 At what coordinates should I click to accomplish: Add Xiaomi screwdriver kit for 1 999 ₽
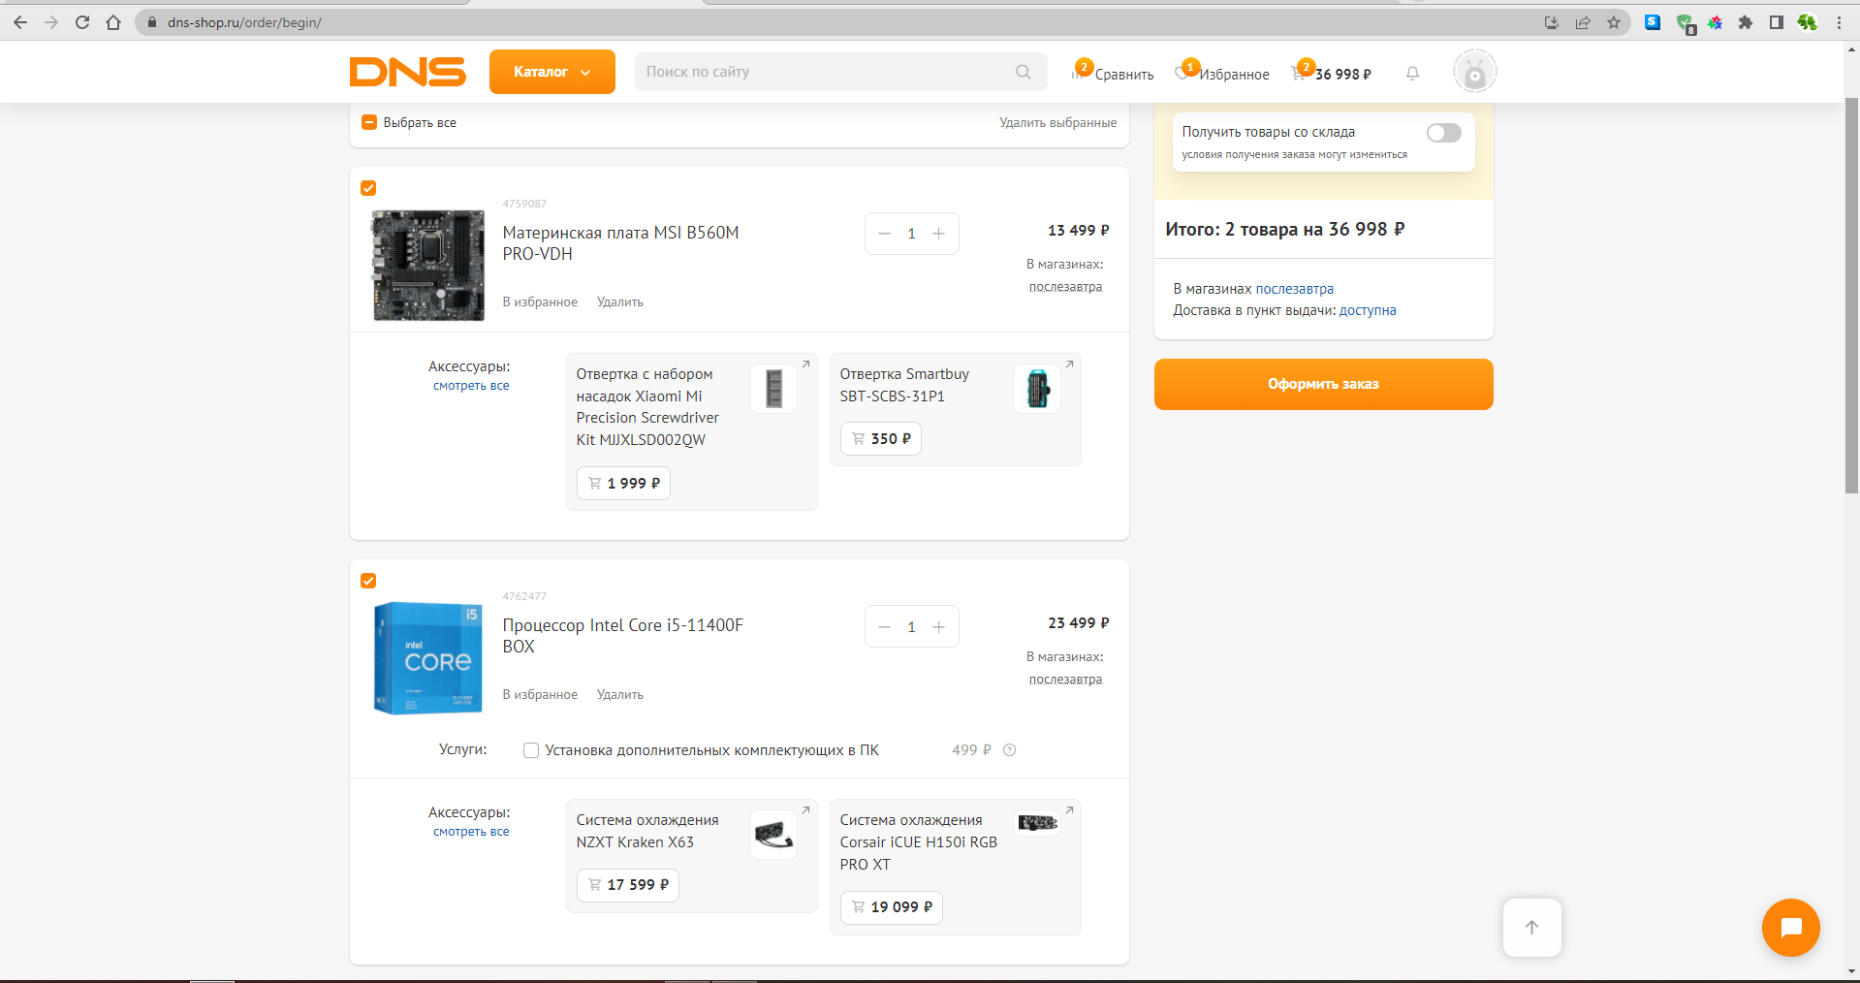click(623, 484)
